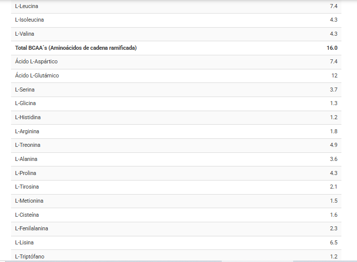Image resolution: width=357 pixels, height=262 pixels.
Task: Click the L-Cisteína row label
Action: tap(27, 215)
